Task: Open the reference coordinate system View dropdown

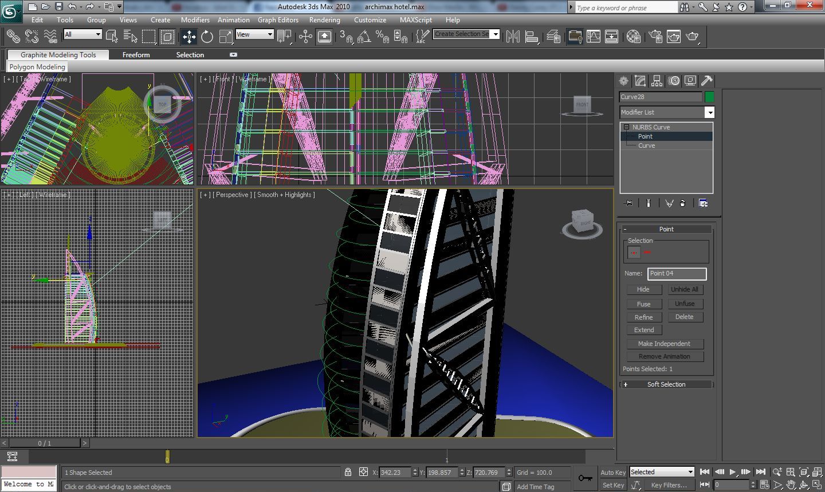Action: point(255,34)
